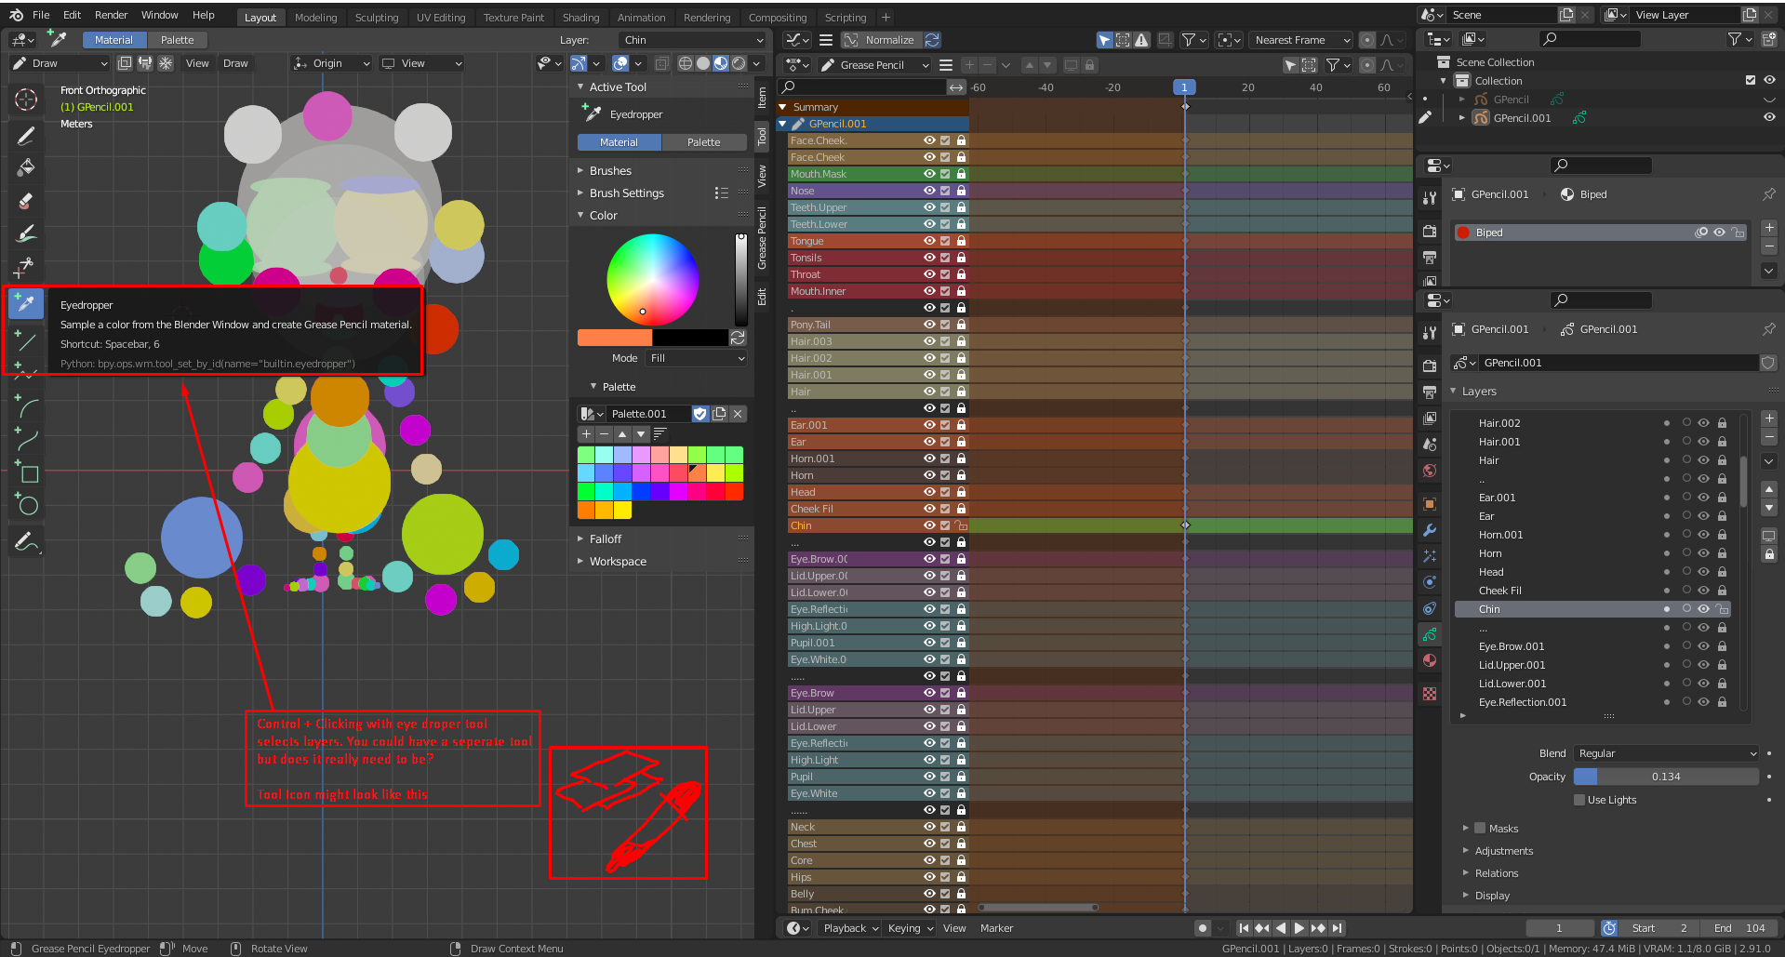The height and width of the screenshot is (957, 1785).
Task: Select the Eyedropper tool
Action: click(26, 303)
